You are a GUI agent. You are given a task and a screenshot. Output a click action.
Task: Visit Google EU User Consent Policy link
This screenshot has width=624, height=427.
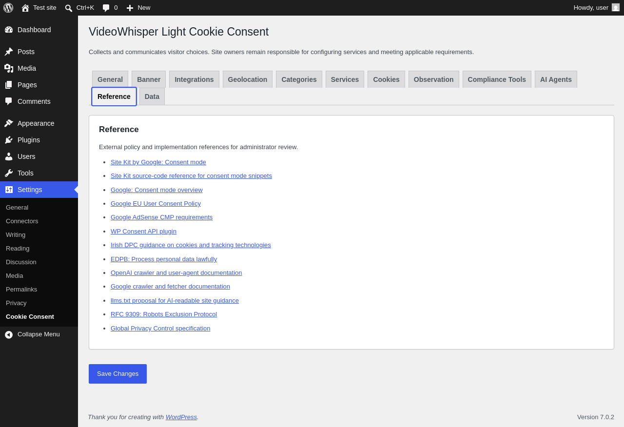tap(156, 204)
